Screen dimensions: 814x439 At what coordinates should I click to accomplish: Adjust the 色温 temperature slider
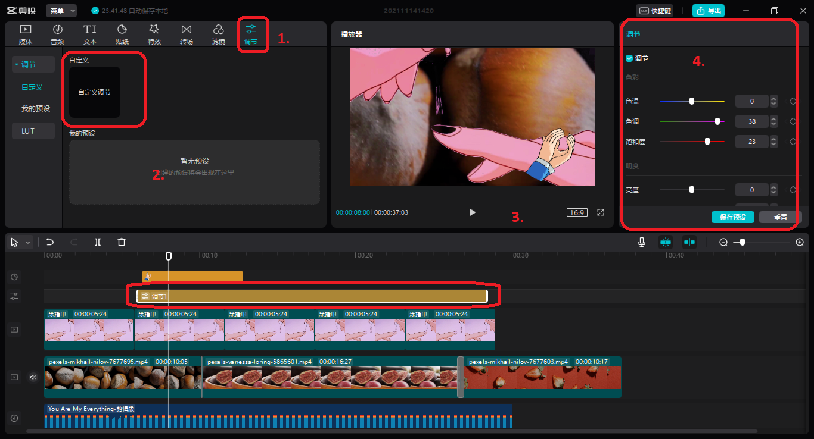[x=692, y=101]
